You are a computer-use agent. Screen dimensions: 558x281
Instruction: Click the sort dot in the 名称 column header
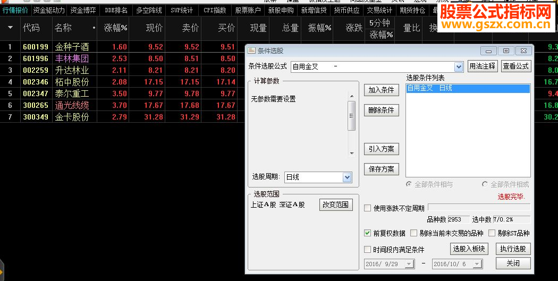pos(94,28)
